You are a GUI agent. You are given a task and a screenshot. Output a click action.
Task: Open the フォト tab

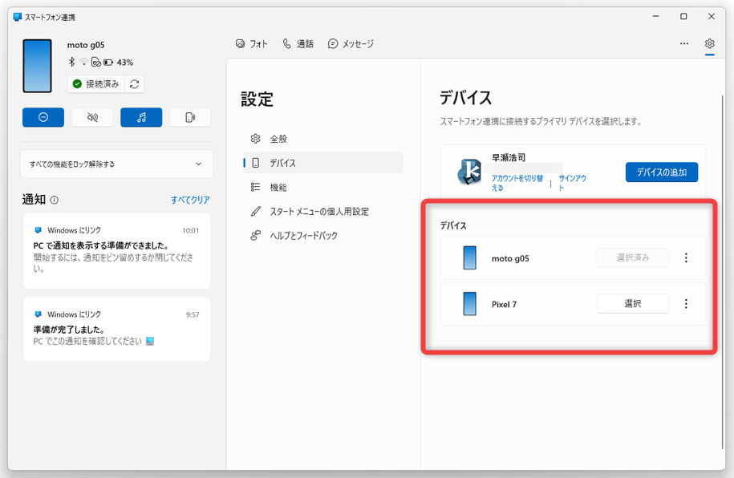pyautogui.click(x=252, y=44)
